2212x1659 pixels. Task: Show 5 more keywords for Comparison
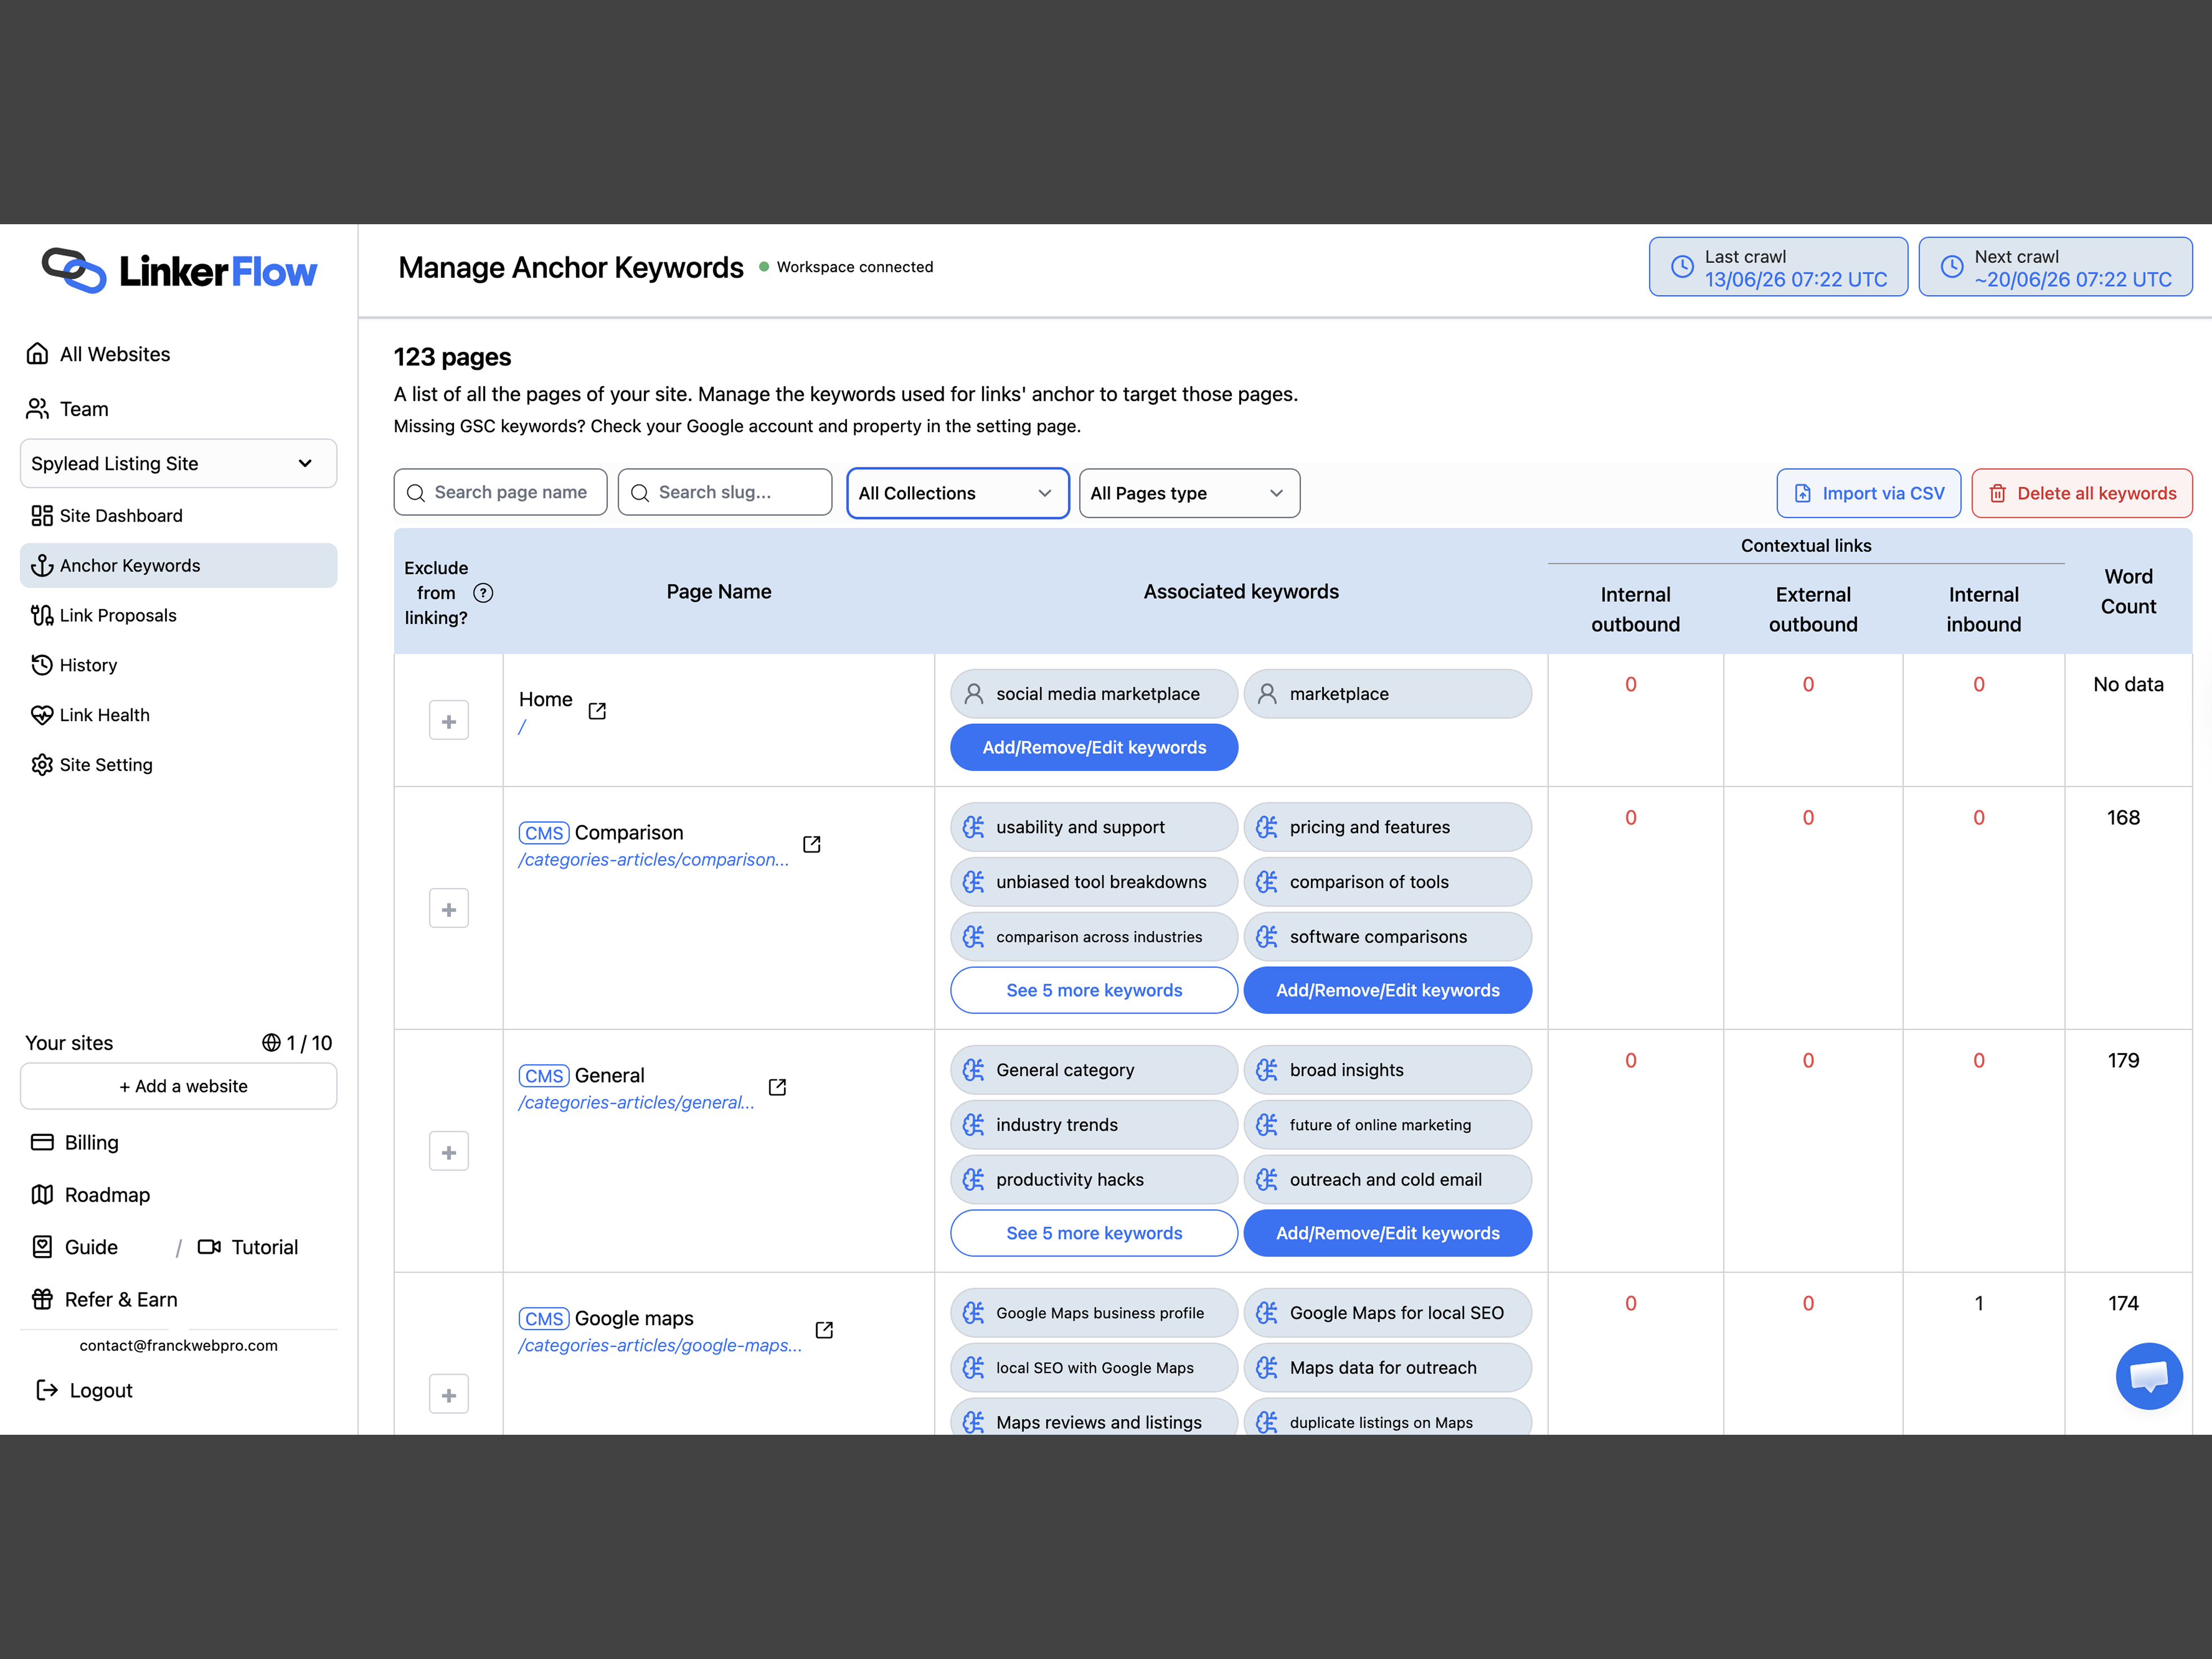click(1094, 990)
